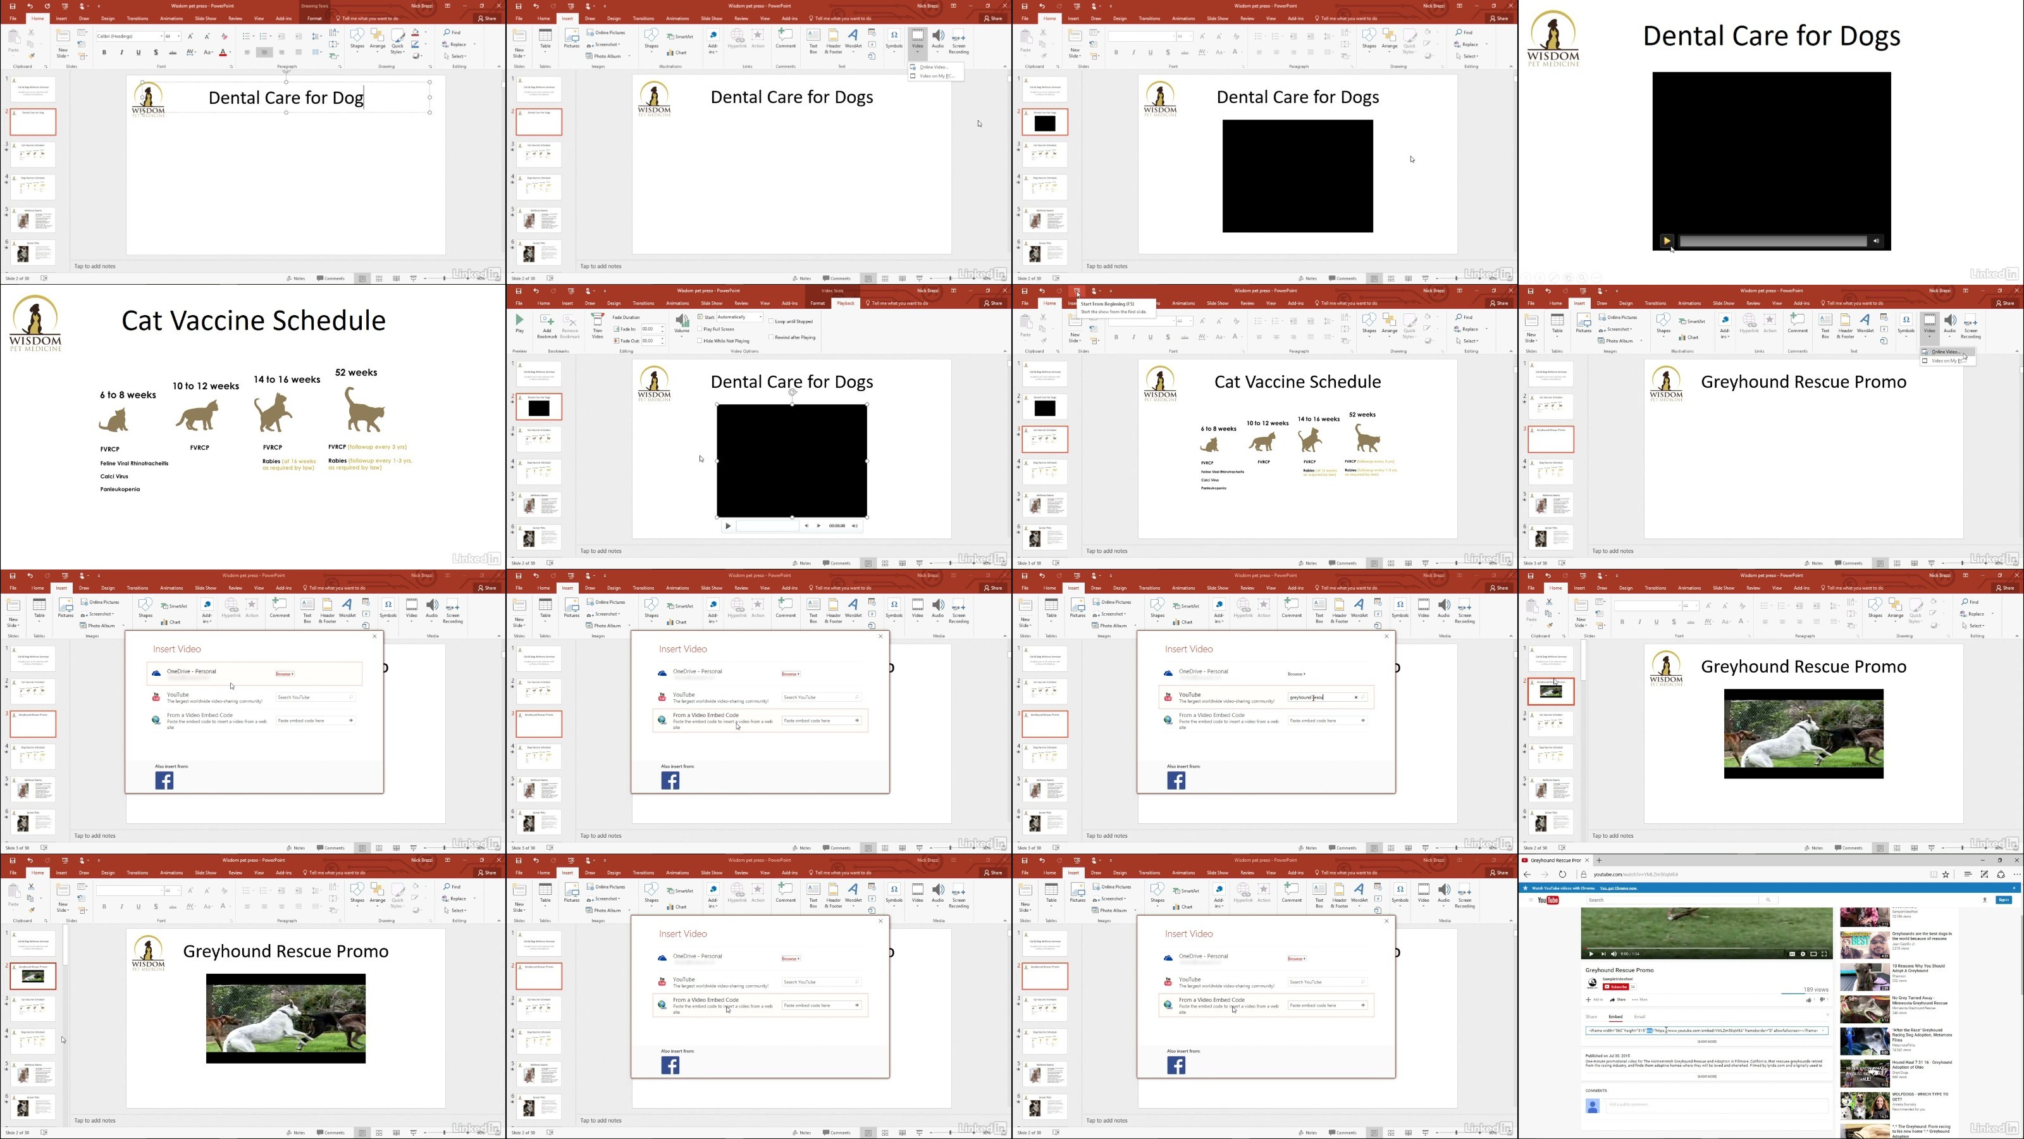This screenshot has height=1139, width=2024.
Task: Click the green Play preview icon in Playback ribbon
Action: pos(519,321)
